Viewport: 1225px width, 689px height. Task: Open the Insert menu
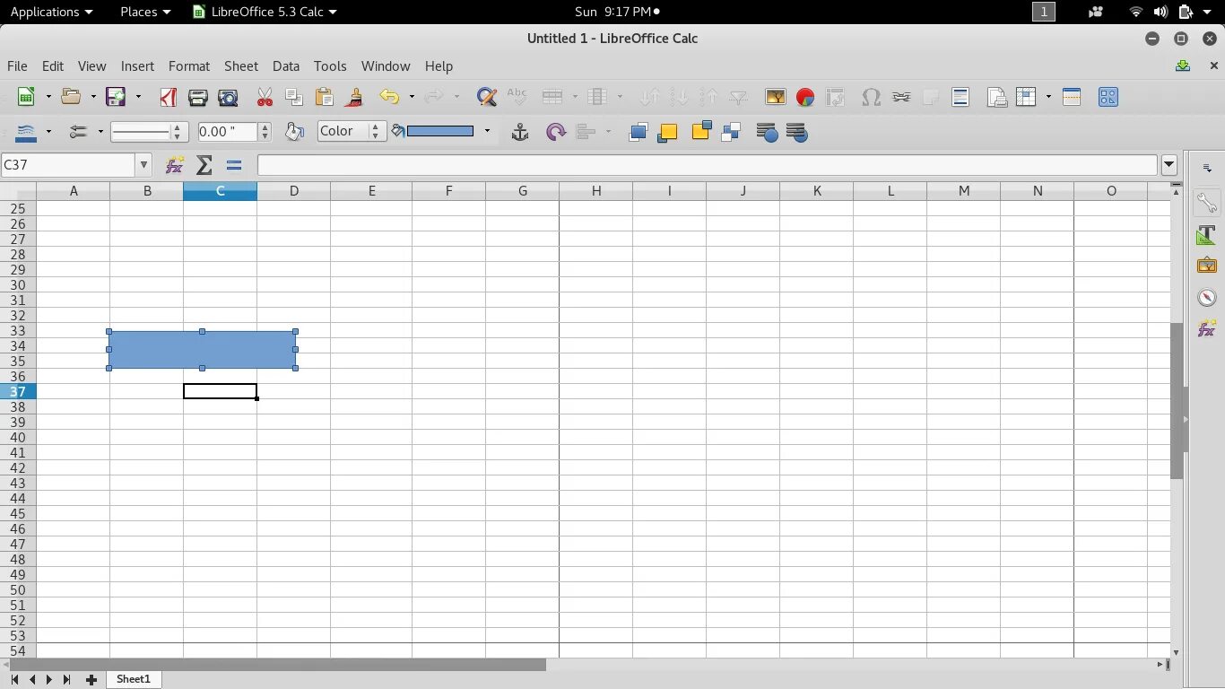tap(137, 66)
